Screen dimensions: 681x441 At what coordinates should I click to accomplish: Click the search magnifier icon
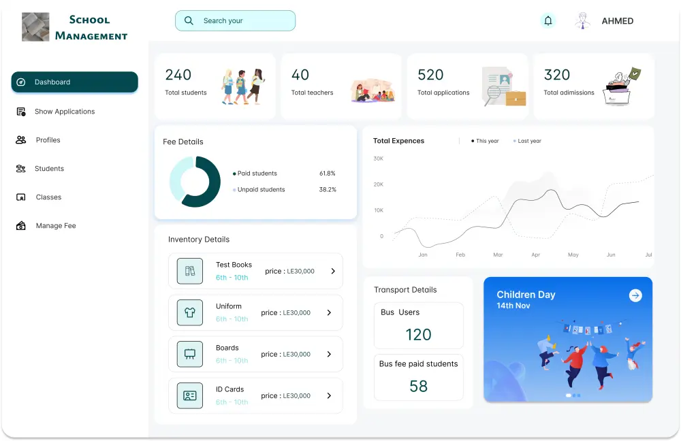[x=189, y=20]
